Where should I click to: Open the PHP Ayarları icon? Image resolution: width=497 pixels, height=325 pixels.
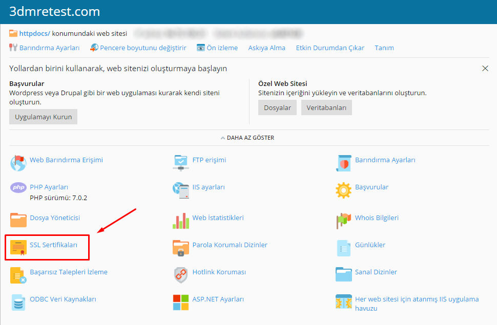18,188
